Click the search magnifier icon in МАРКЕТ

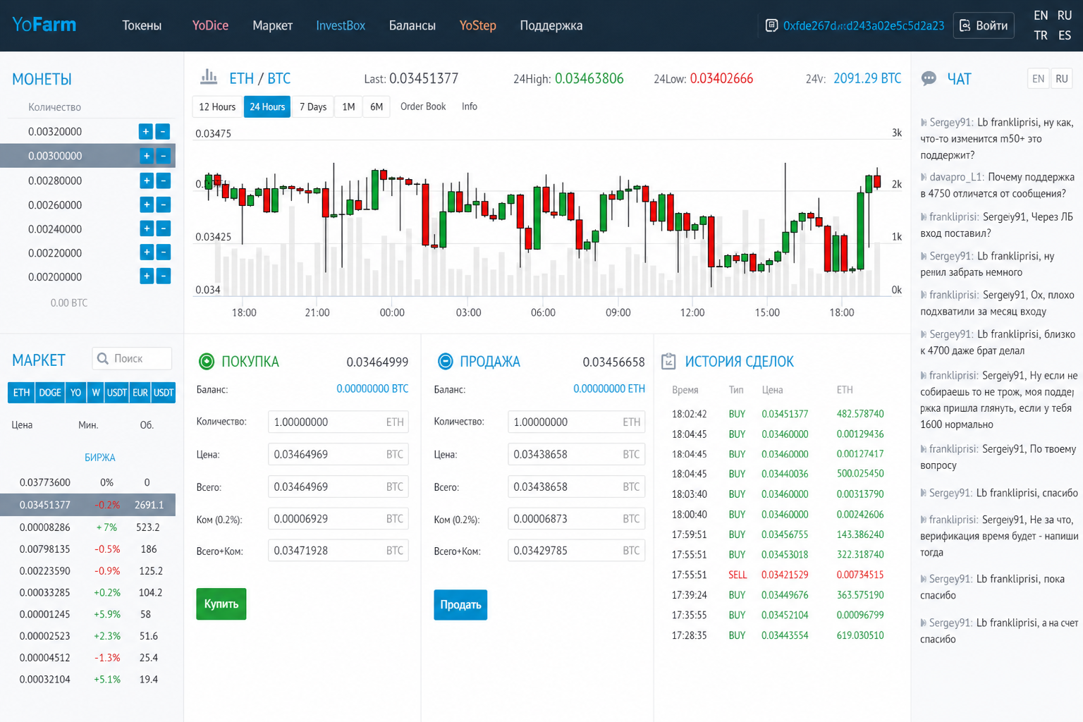(103, 359)
